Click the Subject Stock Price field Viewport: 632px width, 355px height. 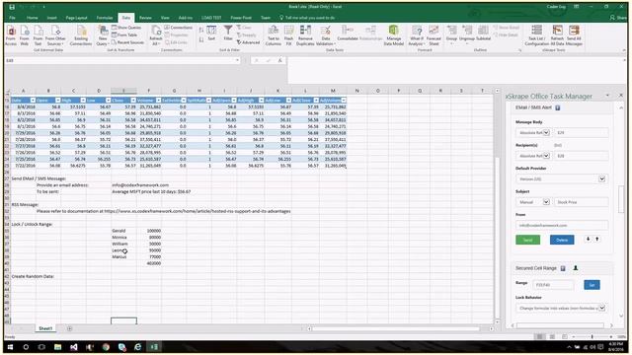(581, 202)
